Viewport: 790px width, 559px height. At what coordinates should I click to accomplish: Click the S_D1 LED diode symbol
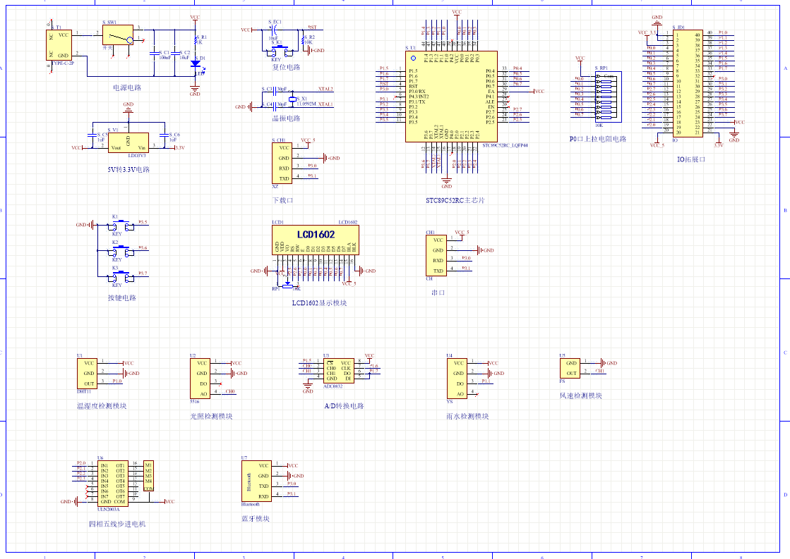pos(195,63)
